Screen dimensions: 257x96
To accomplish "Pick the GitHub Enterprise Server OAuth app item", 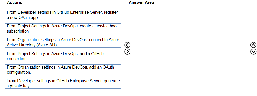I will [x=63, y=15].
